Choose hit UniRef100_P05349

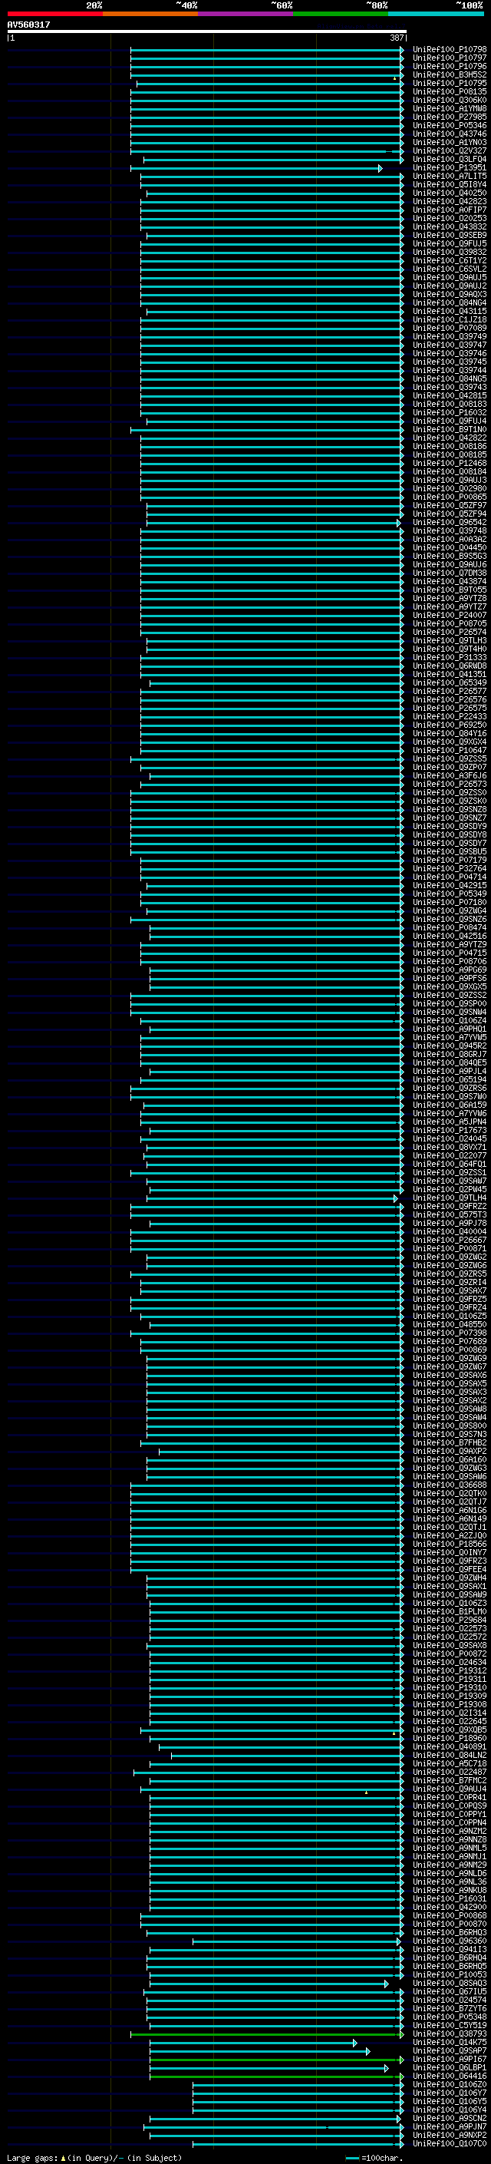(450, 894)
